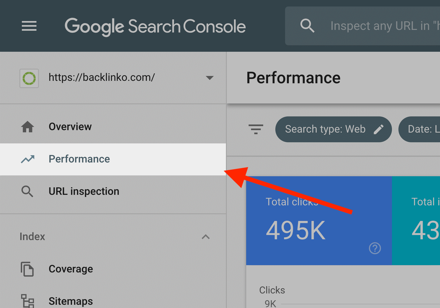
Task: Click the magnifier icon in the URL search bar
Action: point(307,26)
